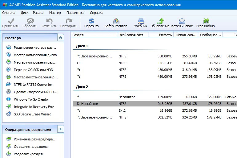Open the Диск menu
237x158 pixels.
[25, 13]
